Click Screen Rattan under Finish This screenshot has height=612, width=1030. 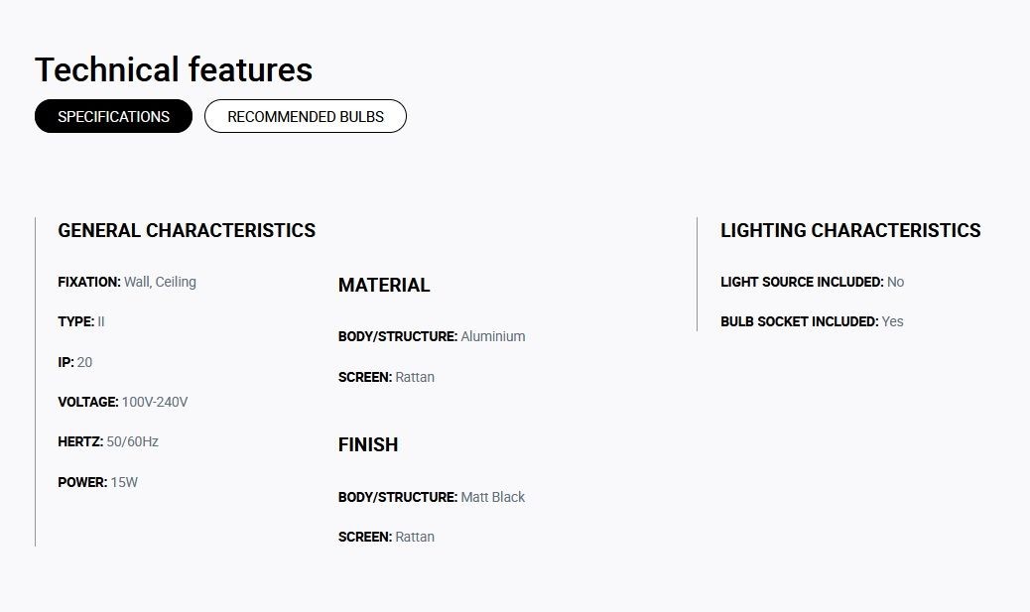pos(386,537)
